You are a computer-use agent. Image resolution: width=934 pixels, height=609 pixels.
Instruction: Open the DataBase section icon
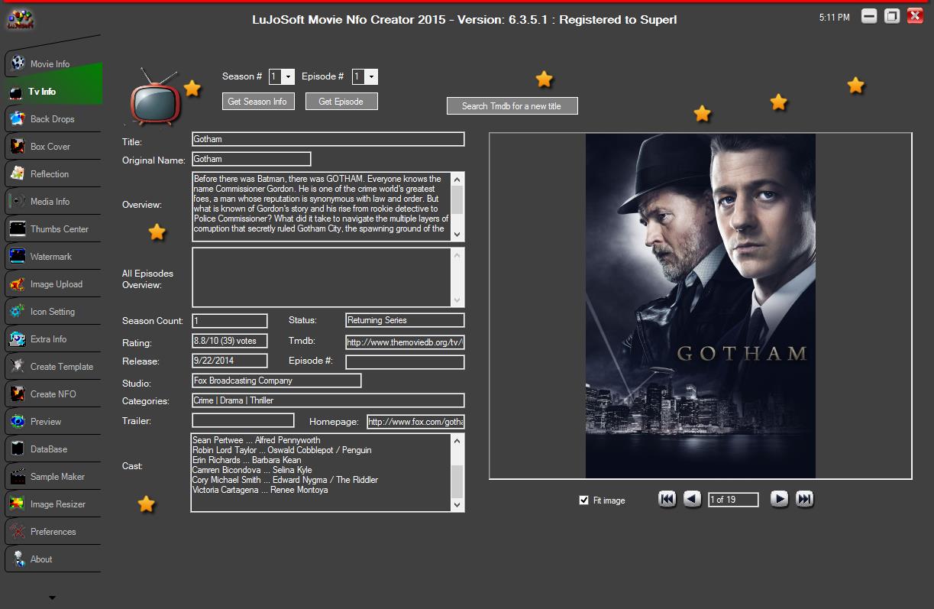tap(17, 449)
